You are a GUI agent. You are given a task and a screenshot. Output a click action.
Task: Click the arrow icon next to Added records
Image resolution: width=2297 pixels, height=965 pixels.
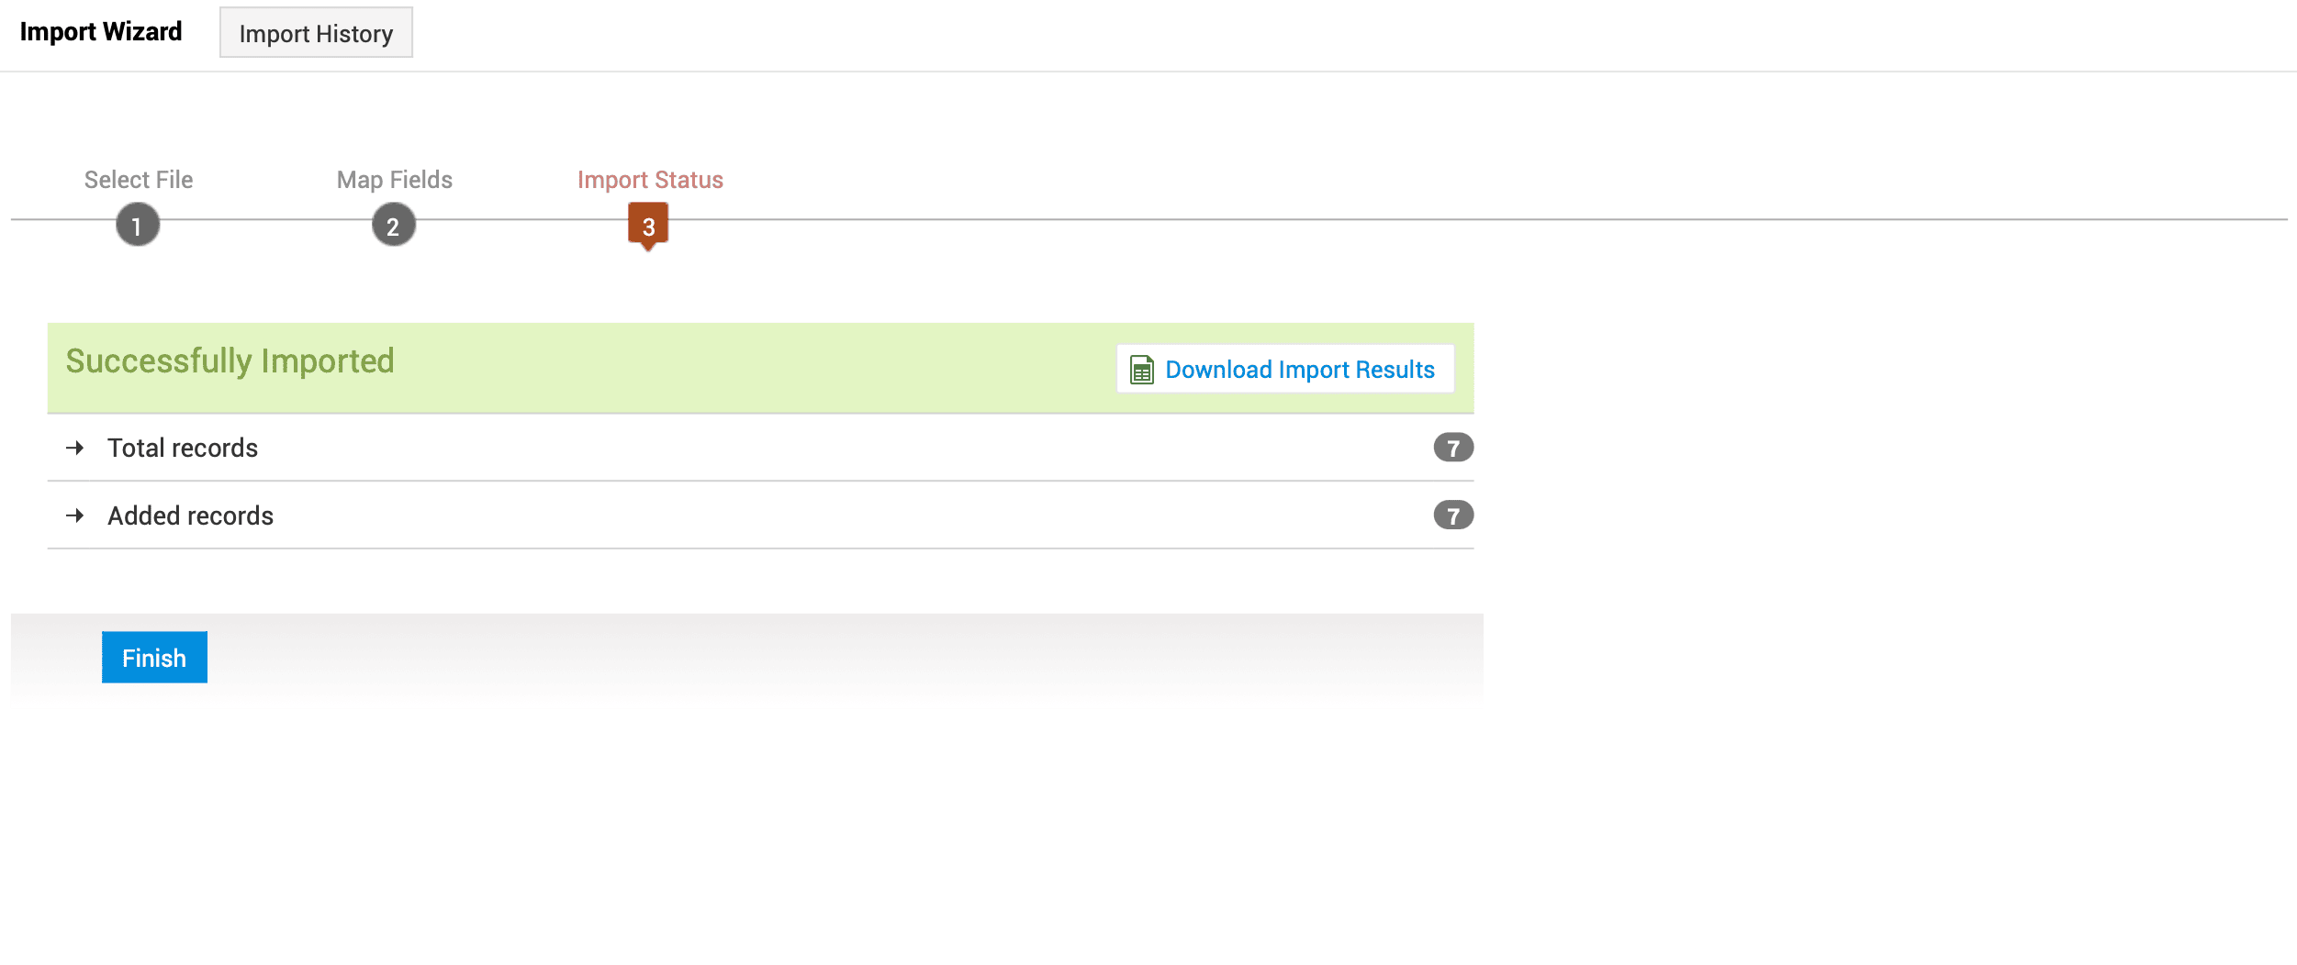pyautogui.click(x=75, y=516)
